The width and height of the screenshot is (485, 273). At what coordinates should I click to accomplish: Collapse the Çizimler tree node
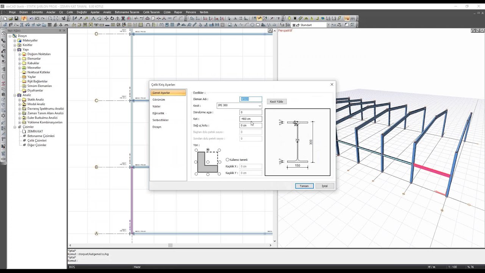tap(15, 127)
